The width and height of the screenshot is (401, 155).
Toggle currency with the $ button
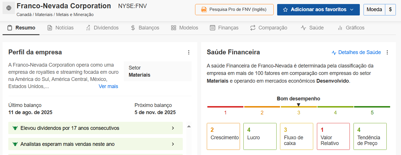coord(390,10)
